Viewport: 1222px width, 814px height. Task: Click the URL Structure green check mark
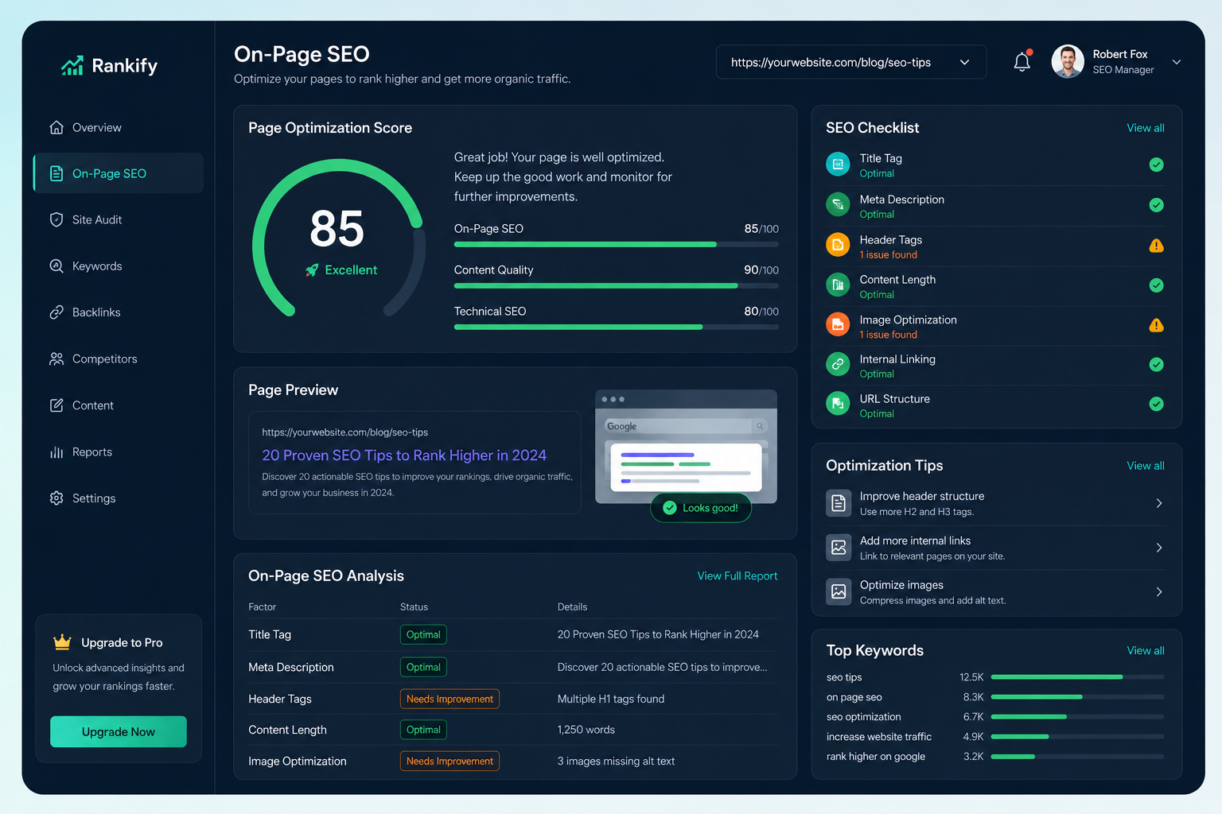(x=1157, y=404)
